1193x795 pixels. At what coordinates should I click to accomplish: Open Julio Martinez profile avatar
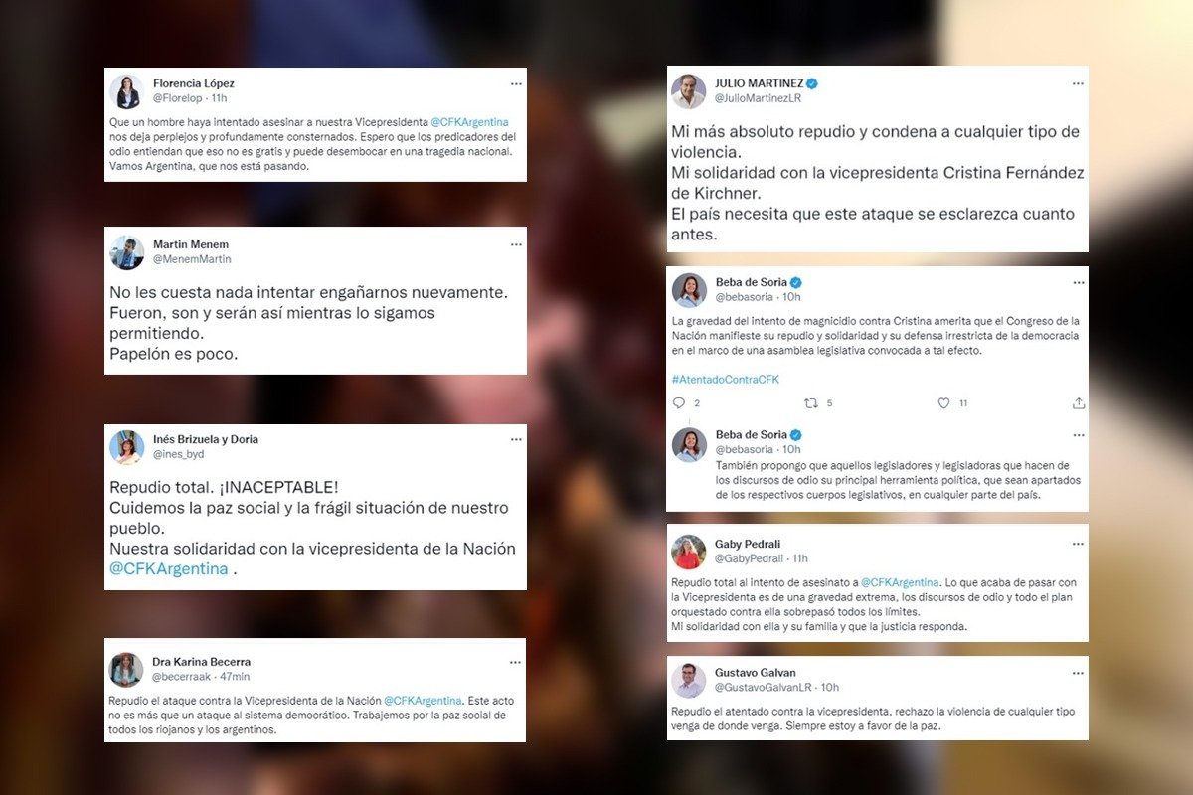(x=689, y=91)
